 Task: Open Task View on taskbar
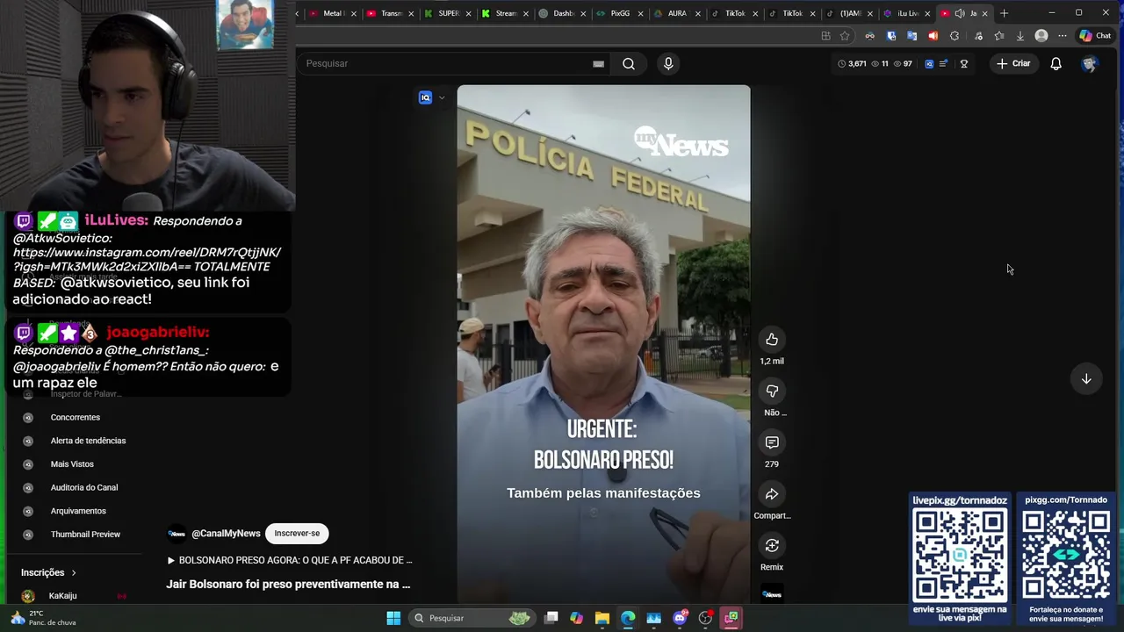551,618
